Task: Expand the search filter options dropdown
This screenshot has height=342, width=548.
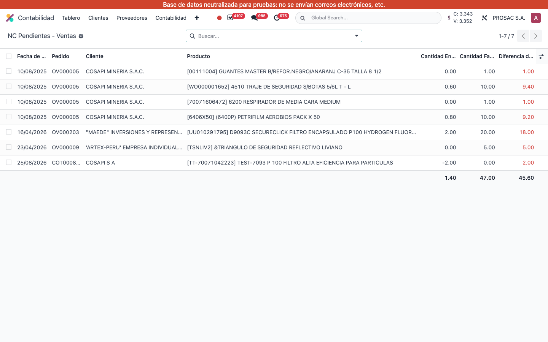Action: point(357,36)
